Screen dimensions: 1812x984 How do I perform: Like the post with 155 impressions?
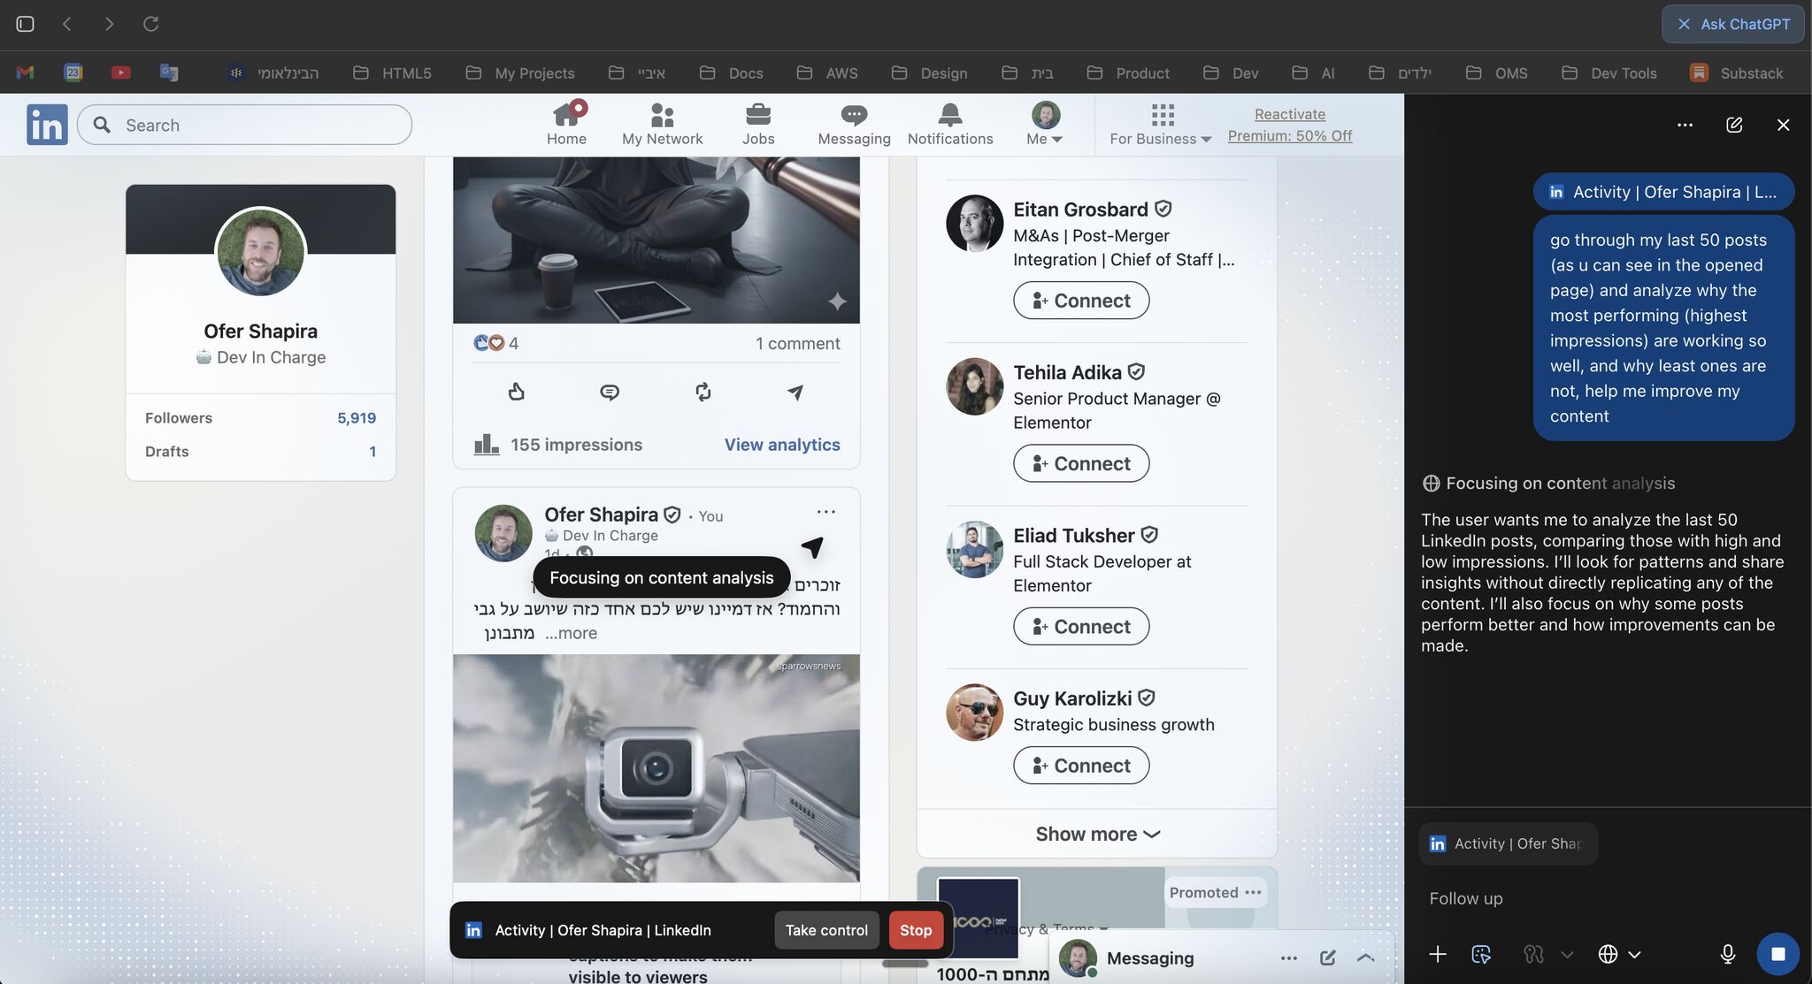coord(517,392)
